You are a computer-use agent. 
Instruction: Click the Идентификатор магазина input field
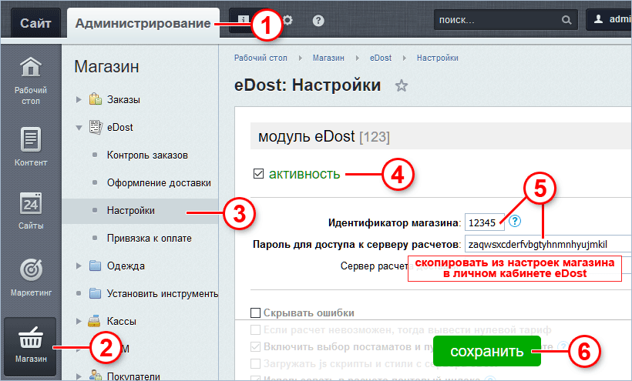[484, 222]
